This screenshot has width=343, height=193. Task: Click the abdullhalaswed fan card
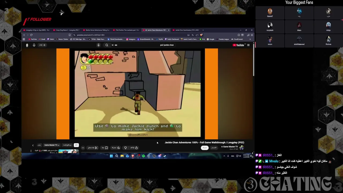click(299, 40)
